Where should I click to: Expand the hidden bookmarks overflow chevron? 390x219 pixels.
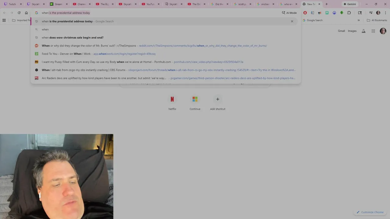click(x=359, y=20)
